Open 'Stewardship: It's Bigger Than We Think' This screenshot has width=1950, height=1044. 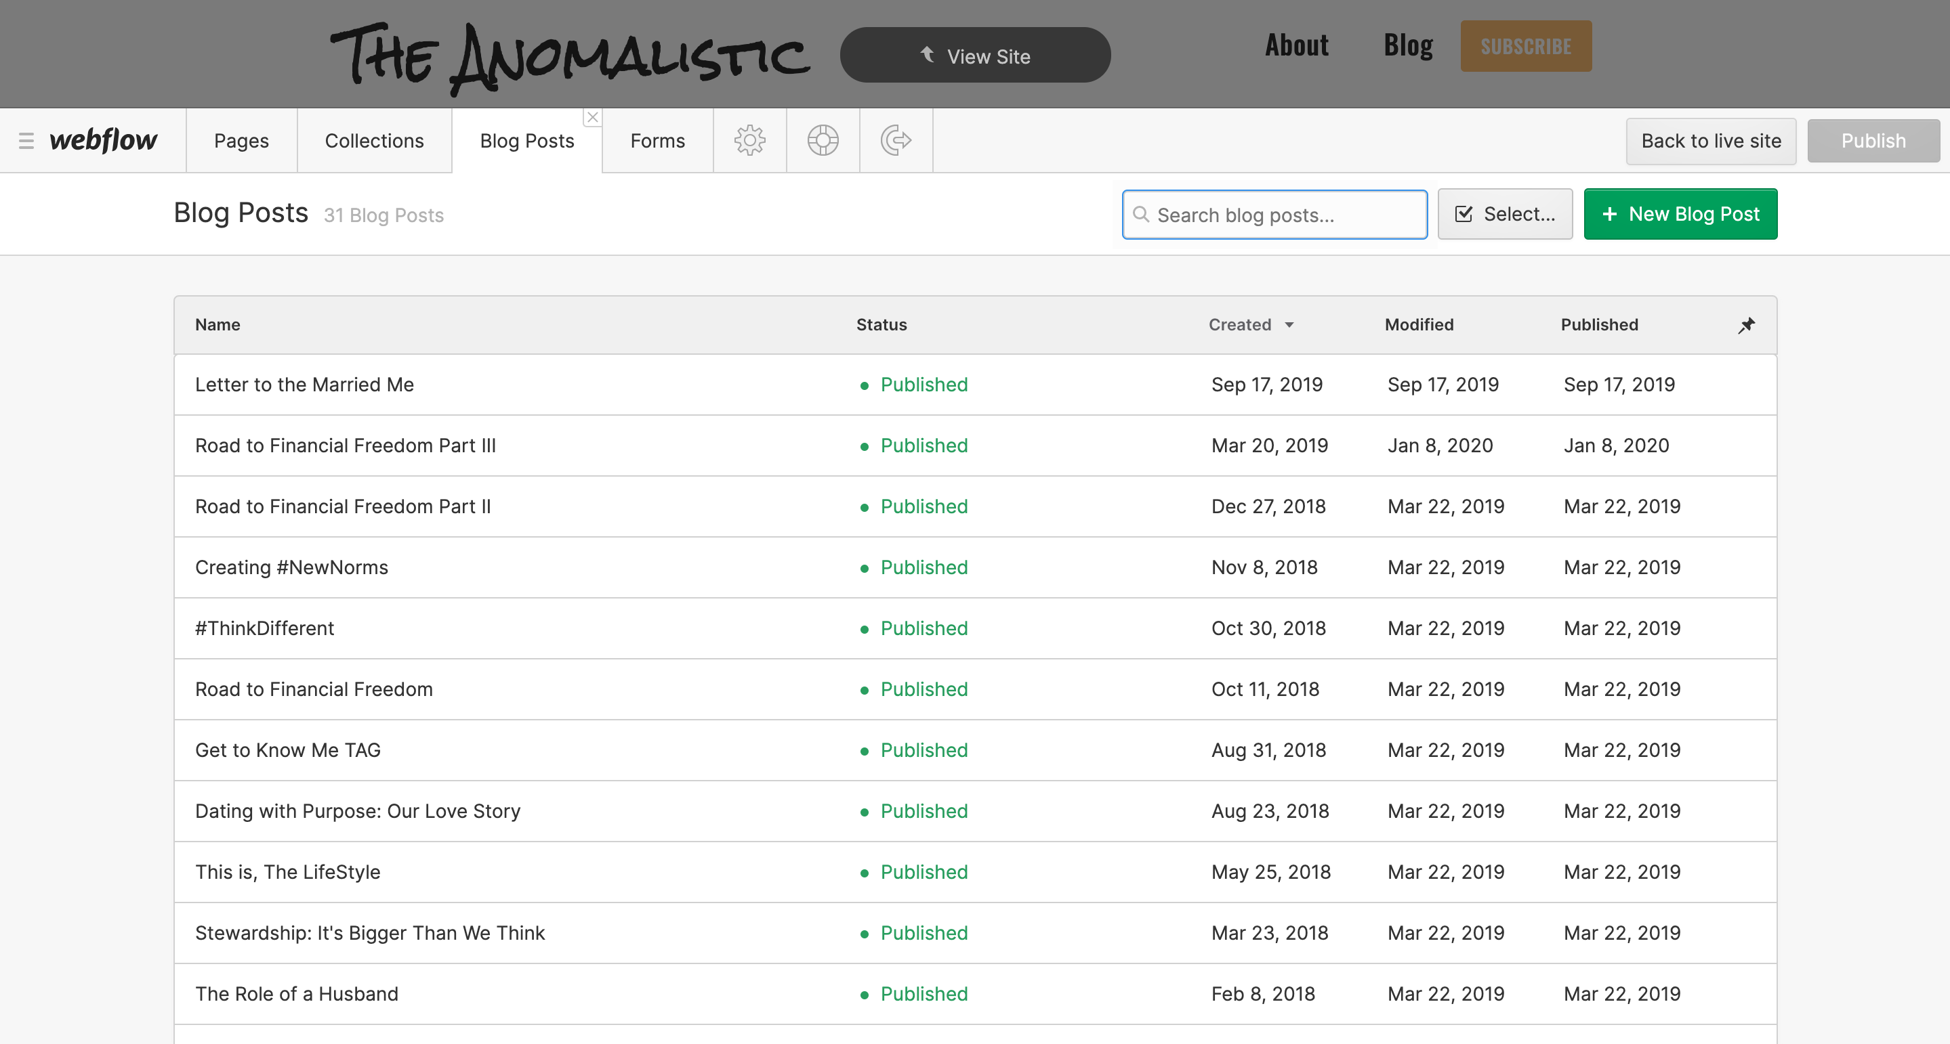[x=975, y=933]
